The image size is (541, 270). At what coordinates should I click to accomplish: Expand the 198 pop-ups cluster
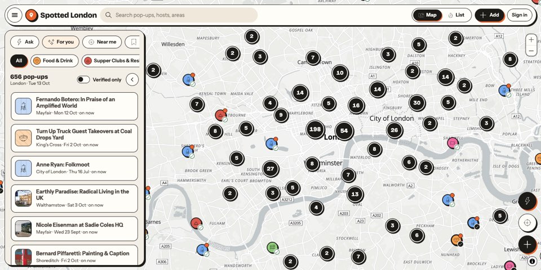[315, 129]
